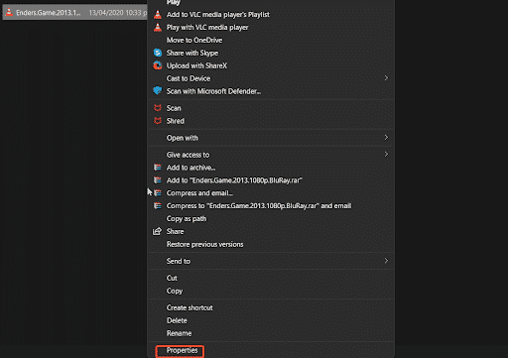The height and width of the screenshot is (358, 508).
Task: Choose Restore previous versions
Action: click(x=204, y=244)
